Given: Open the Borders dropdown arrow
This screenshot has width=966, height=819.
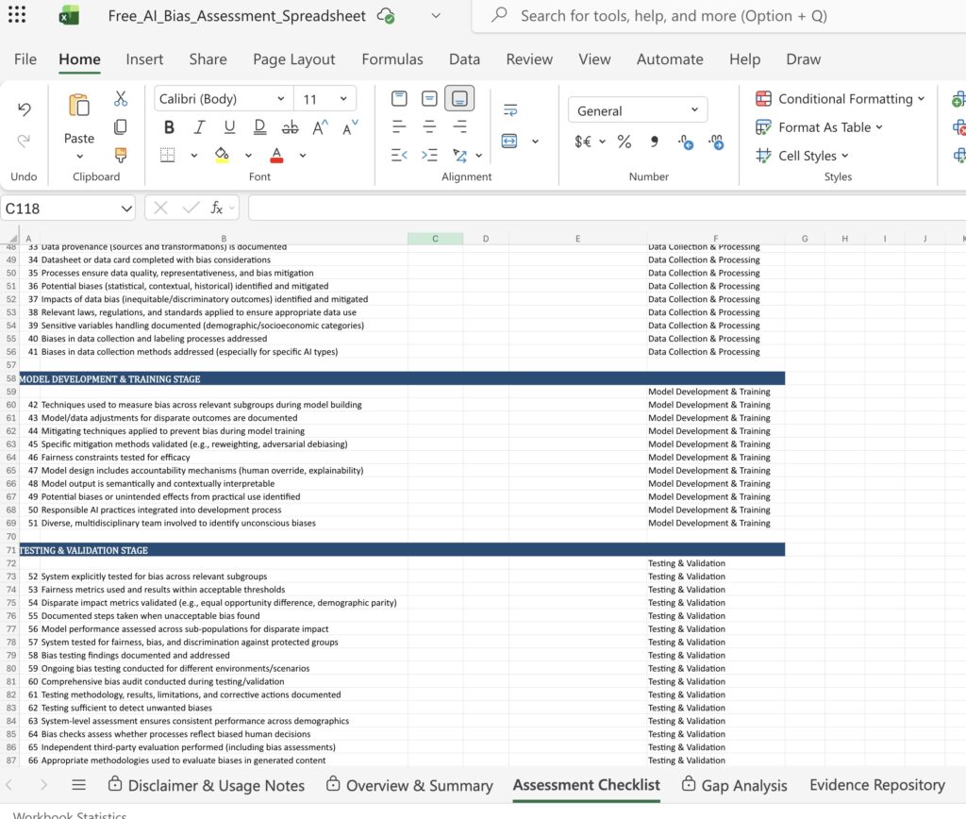Looking at the screenshot, I should pyautogui.click(x=194, y=156).
